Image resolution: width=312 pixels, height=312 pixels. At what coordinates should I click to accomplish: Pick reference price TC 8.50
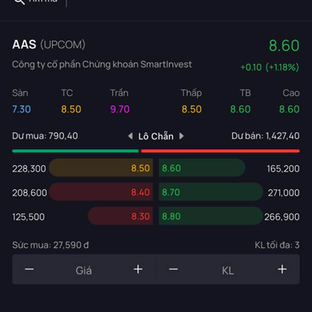coord(71,109)
